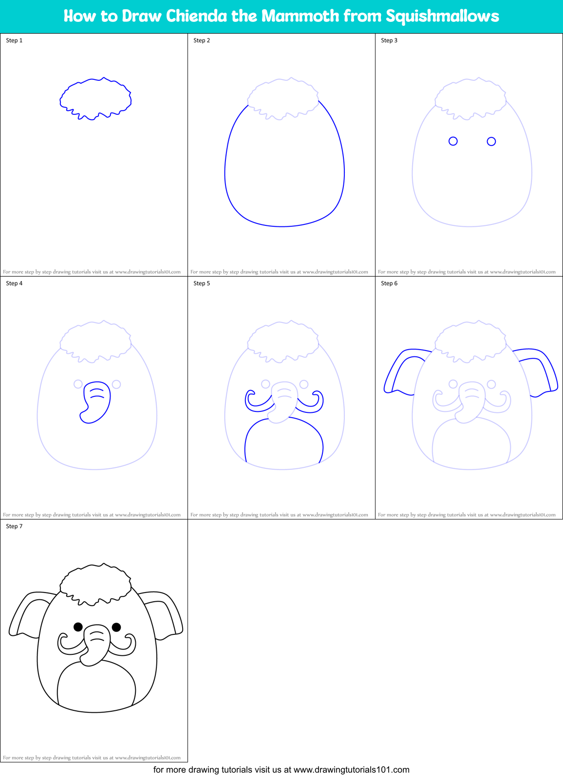
Task: Select the finished mammoth drawing in Step 7
Action: click(x=96, y=638)
